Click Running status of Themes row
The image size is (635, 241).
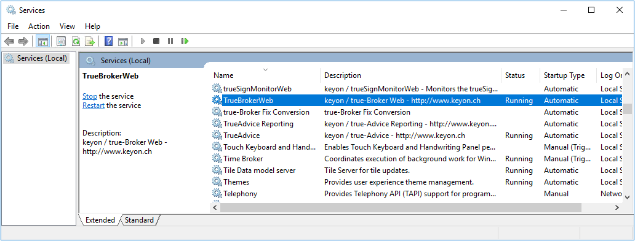(x=519, y=182)
